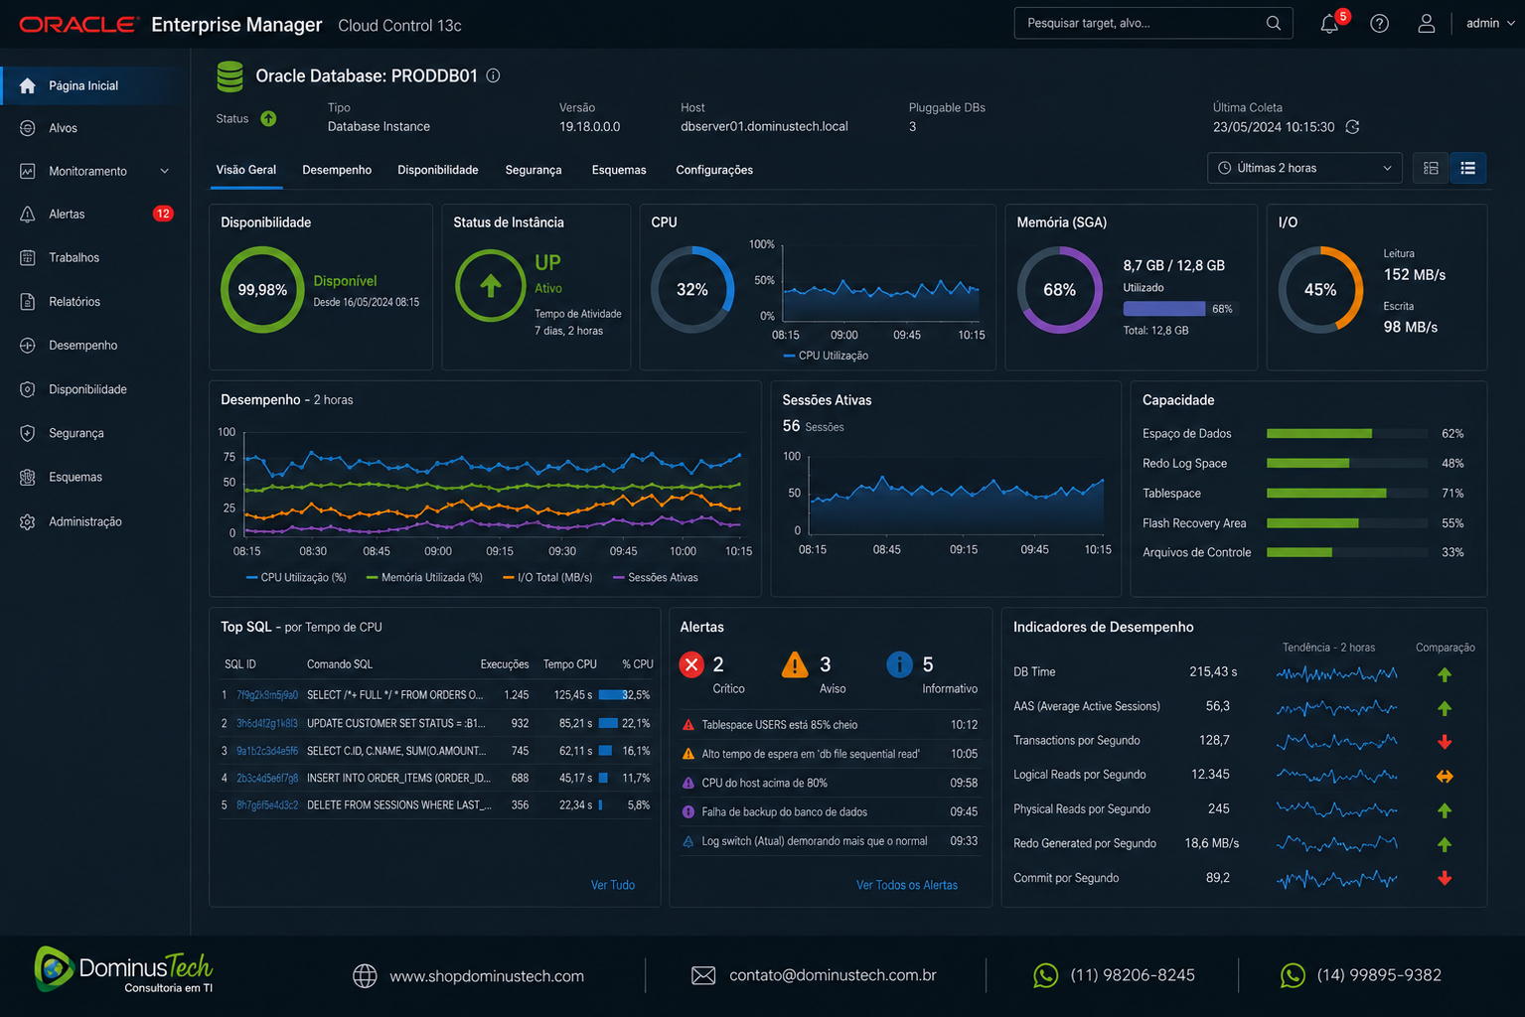
Task: Click the red Alertas count badge 12
Action: 163,214
